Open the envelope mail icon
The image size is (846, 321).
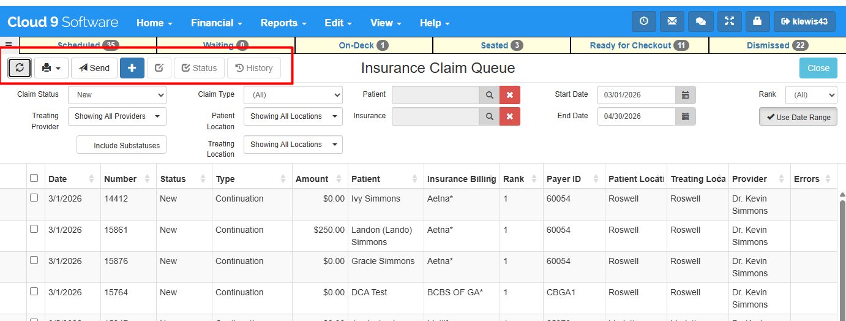pos(672,21)
